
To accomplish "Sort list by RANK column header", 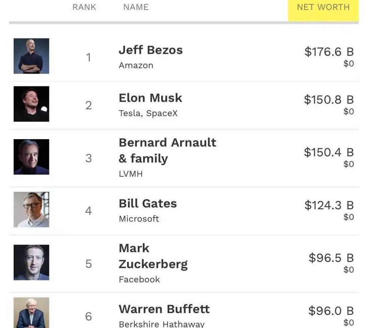I will [84, 7].
